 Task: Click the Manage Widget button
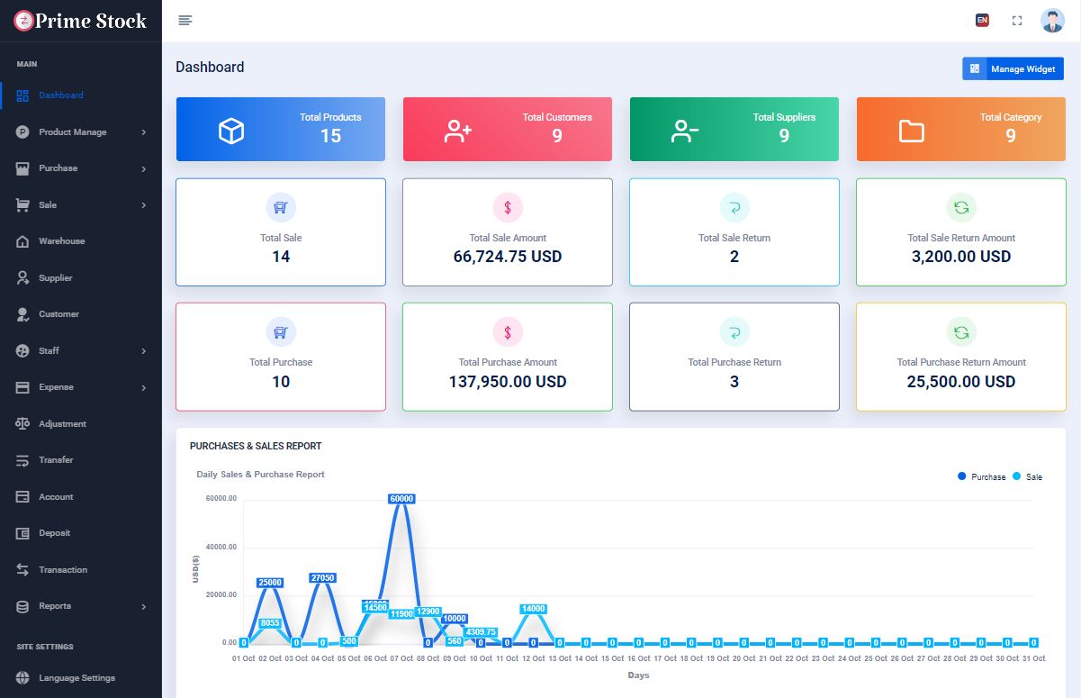point(1013,68)
